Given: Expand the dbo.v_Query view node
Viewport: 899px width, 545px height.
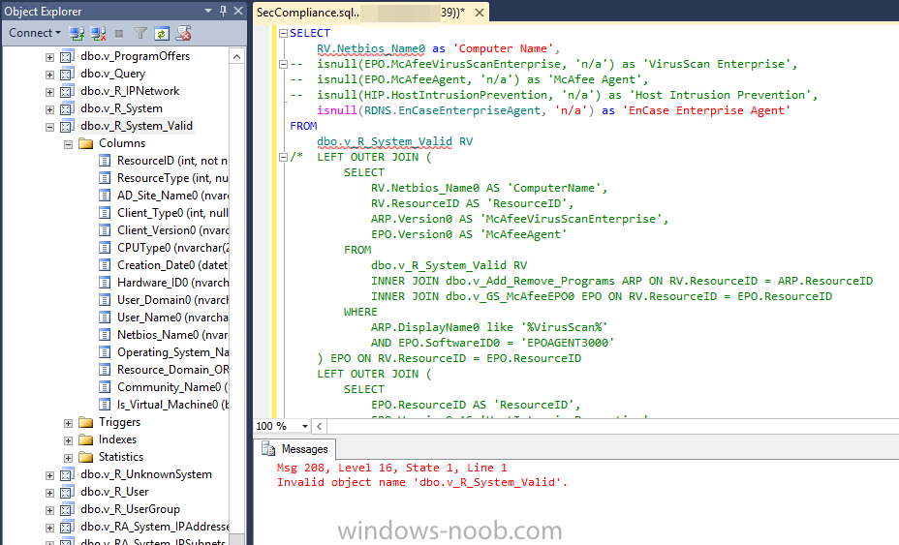Looking at the screenshot, I should 49,75.
